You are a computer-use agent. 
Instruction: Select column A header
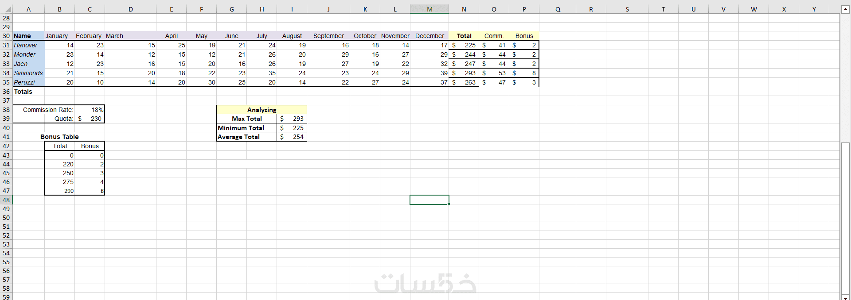click(x=29, y=9)
